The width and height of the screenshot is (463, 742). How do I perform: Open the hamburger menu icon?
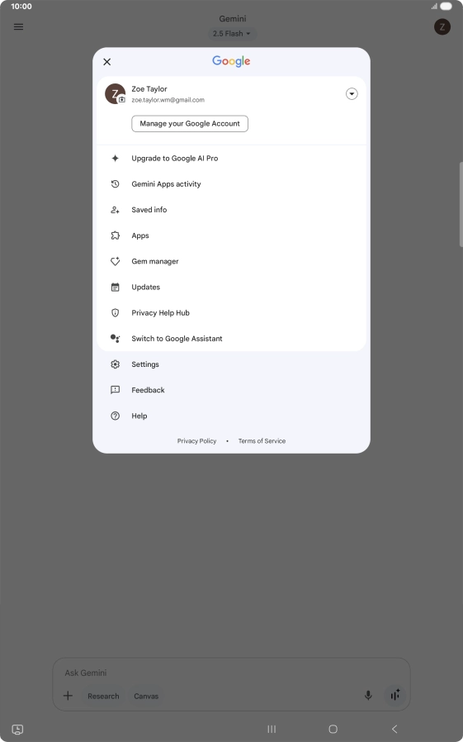pos(18,26)
